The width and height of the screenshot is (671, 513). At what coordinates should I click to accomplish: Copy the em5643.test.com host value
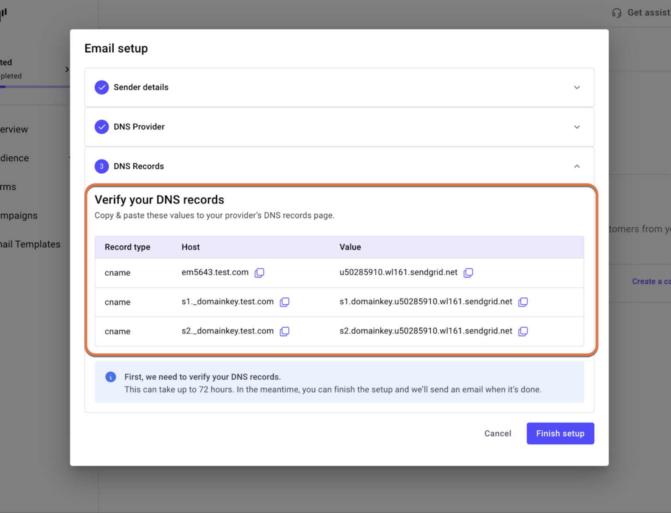pos(259,273)
